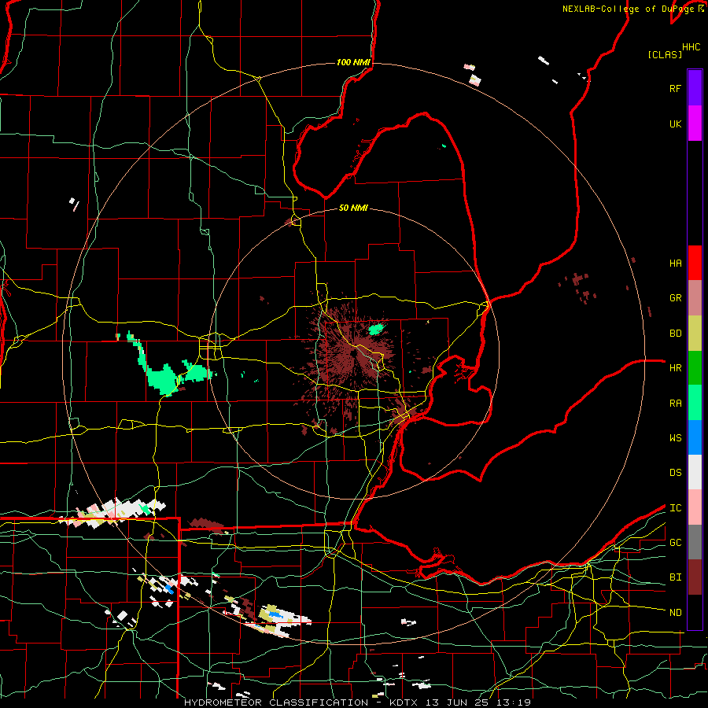Click the 'IC' legend label
Screen dimensions: 708x708
click(x=675, y=508)
